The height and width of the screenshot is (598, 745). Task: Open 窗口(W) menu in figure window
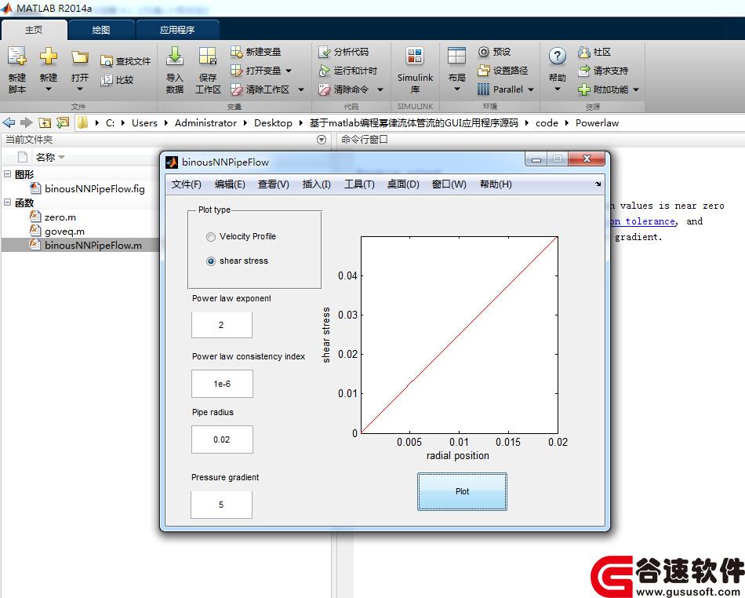(449, 184)
